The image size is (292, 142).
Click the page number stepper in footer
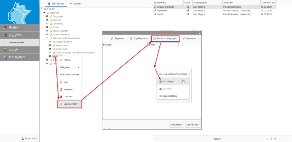tap(271, 139)
